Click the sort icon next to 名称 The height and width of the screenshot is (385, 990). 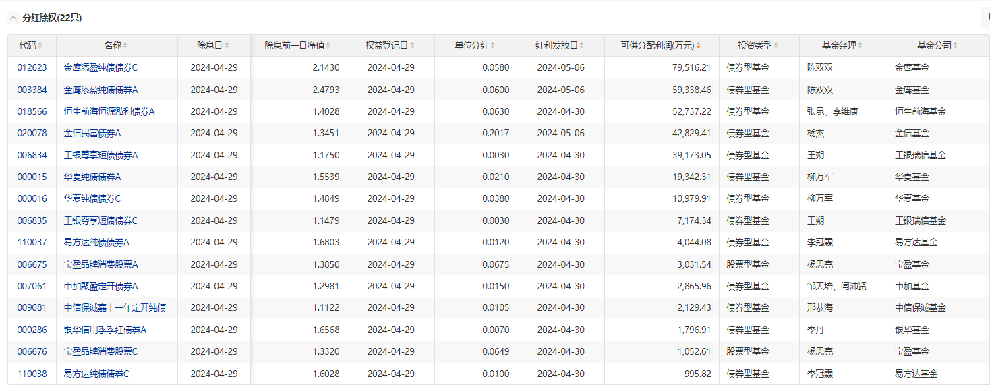tap(125, 46)
